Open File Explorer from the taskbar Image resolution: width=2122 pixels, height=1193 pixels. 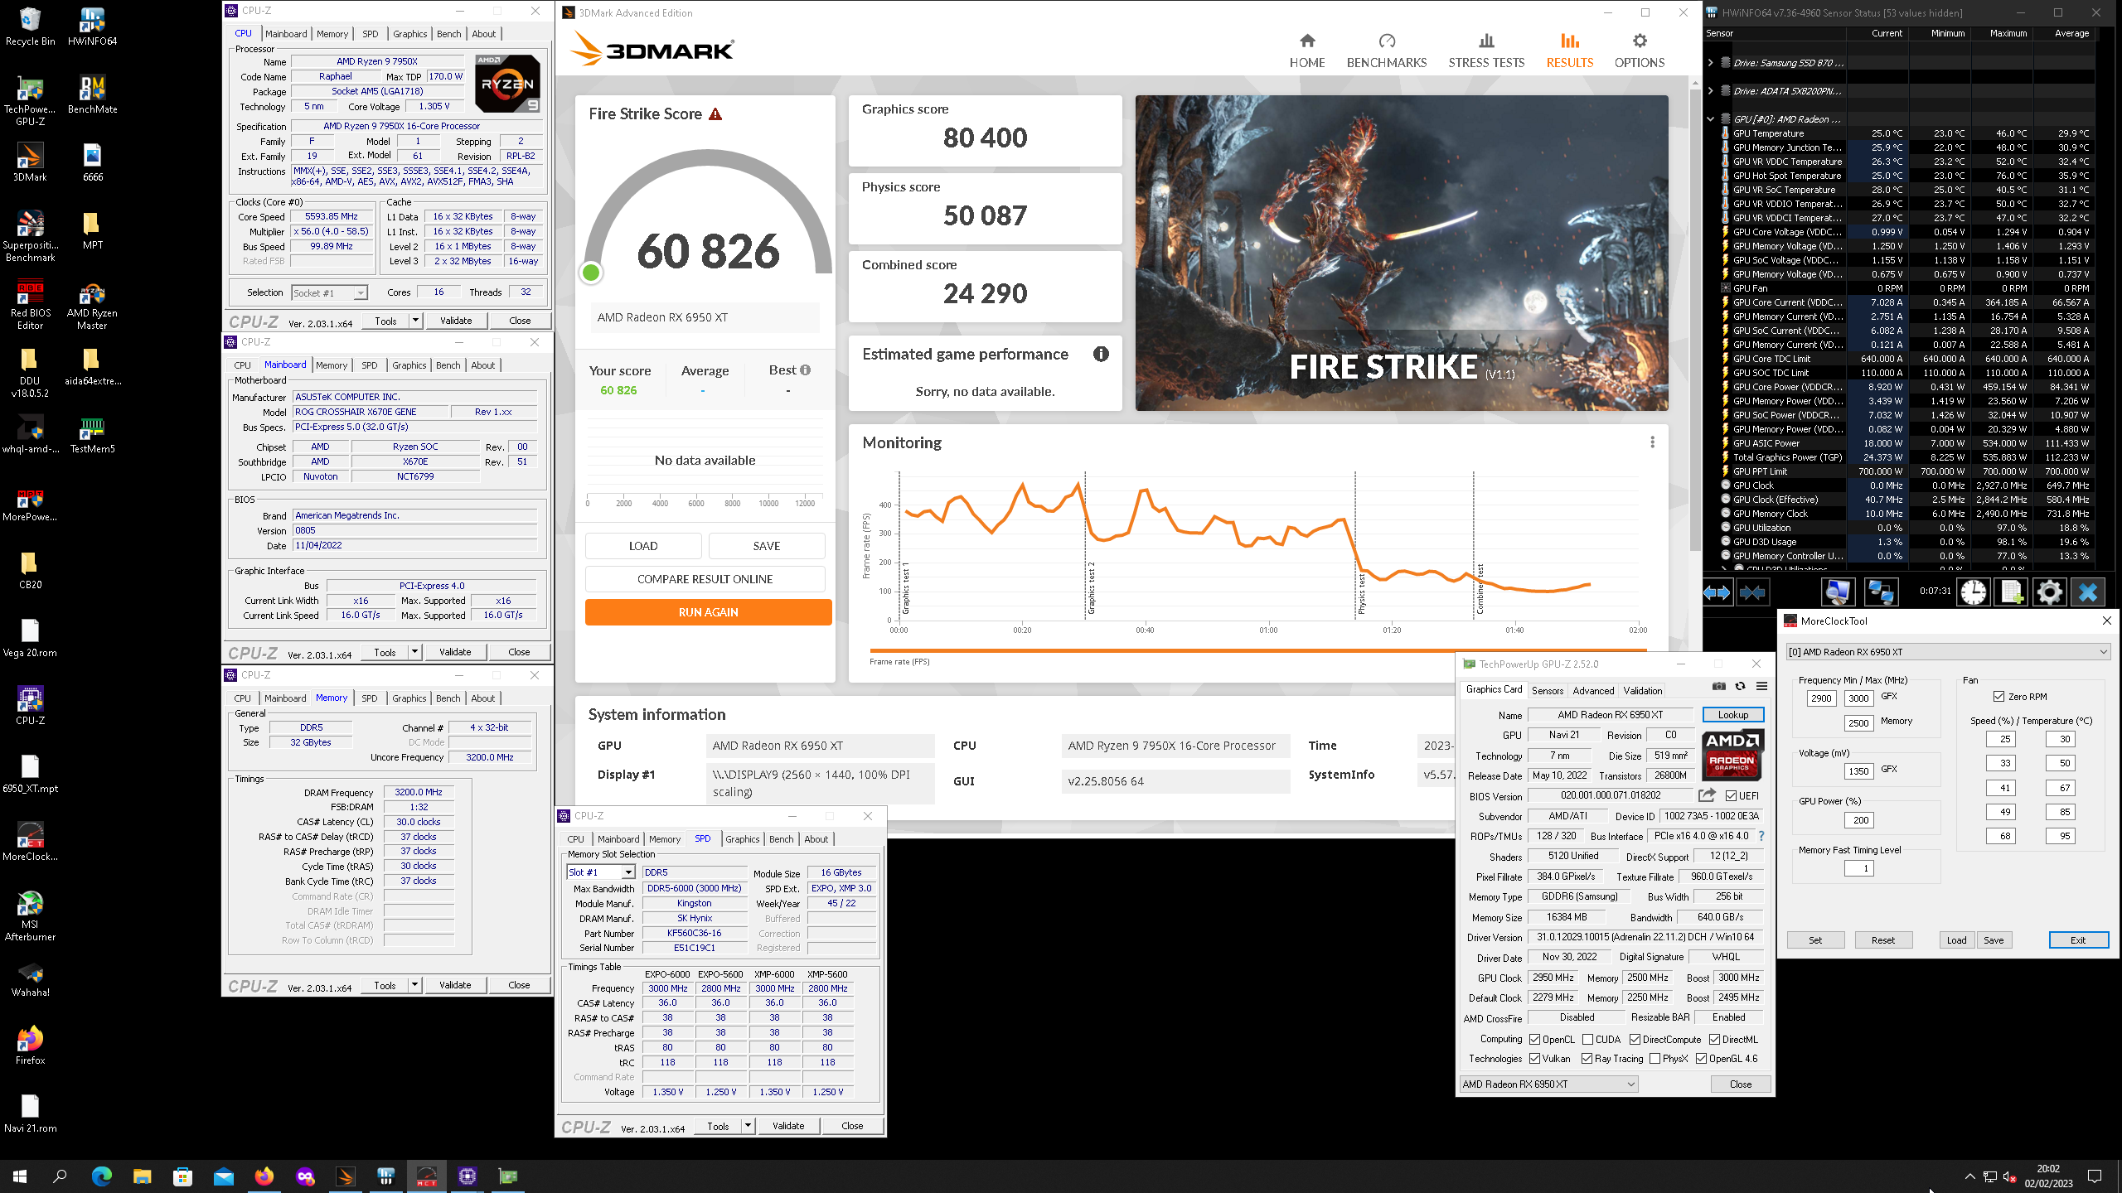coord(142,1176)
